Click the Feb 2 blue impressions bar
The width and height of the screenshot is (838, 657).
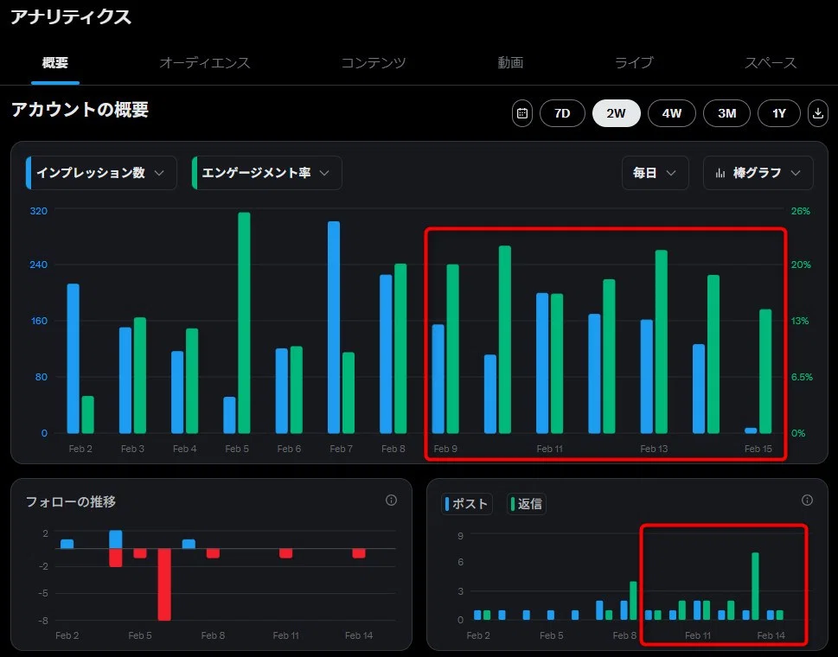(x=74, y=359)
